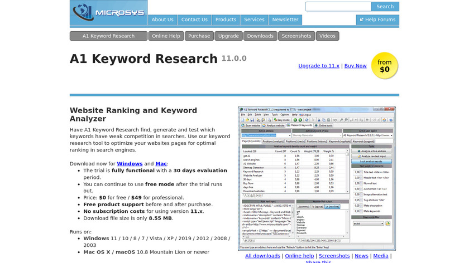The height and width of the screenshot is (263, 469).
Task: Select the Upgrade tab
Action: point(228,36)
